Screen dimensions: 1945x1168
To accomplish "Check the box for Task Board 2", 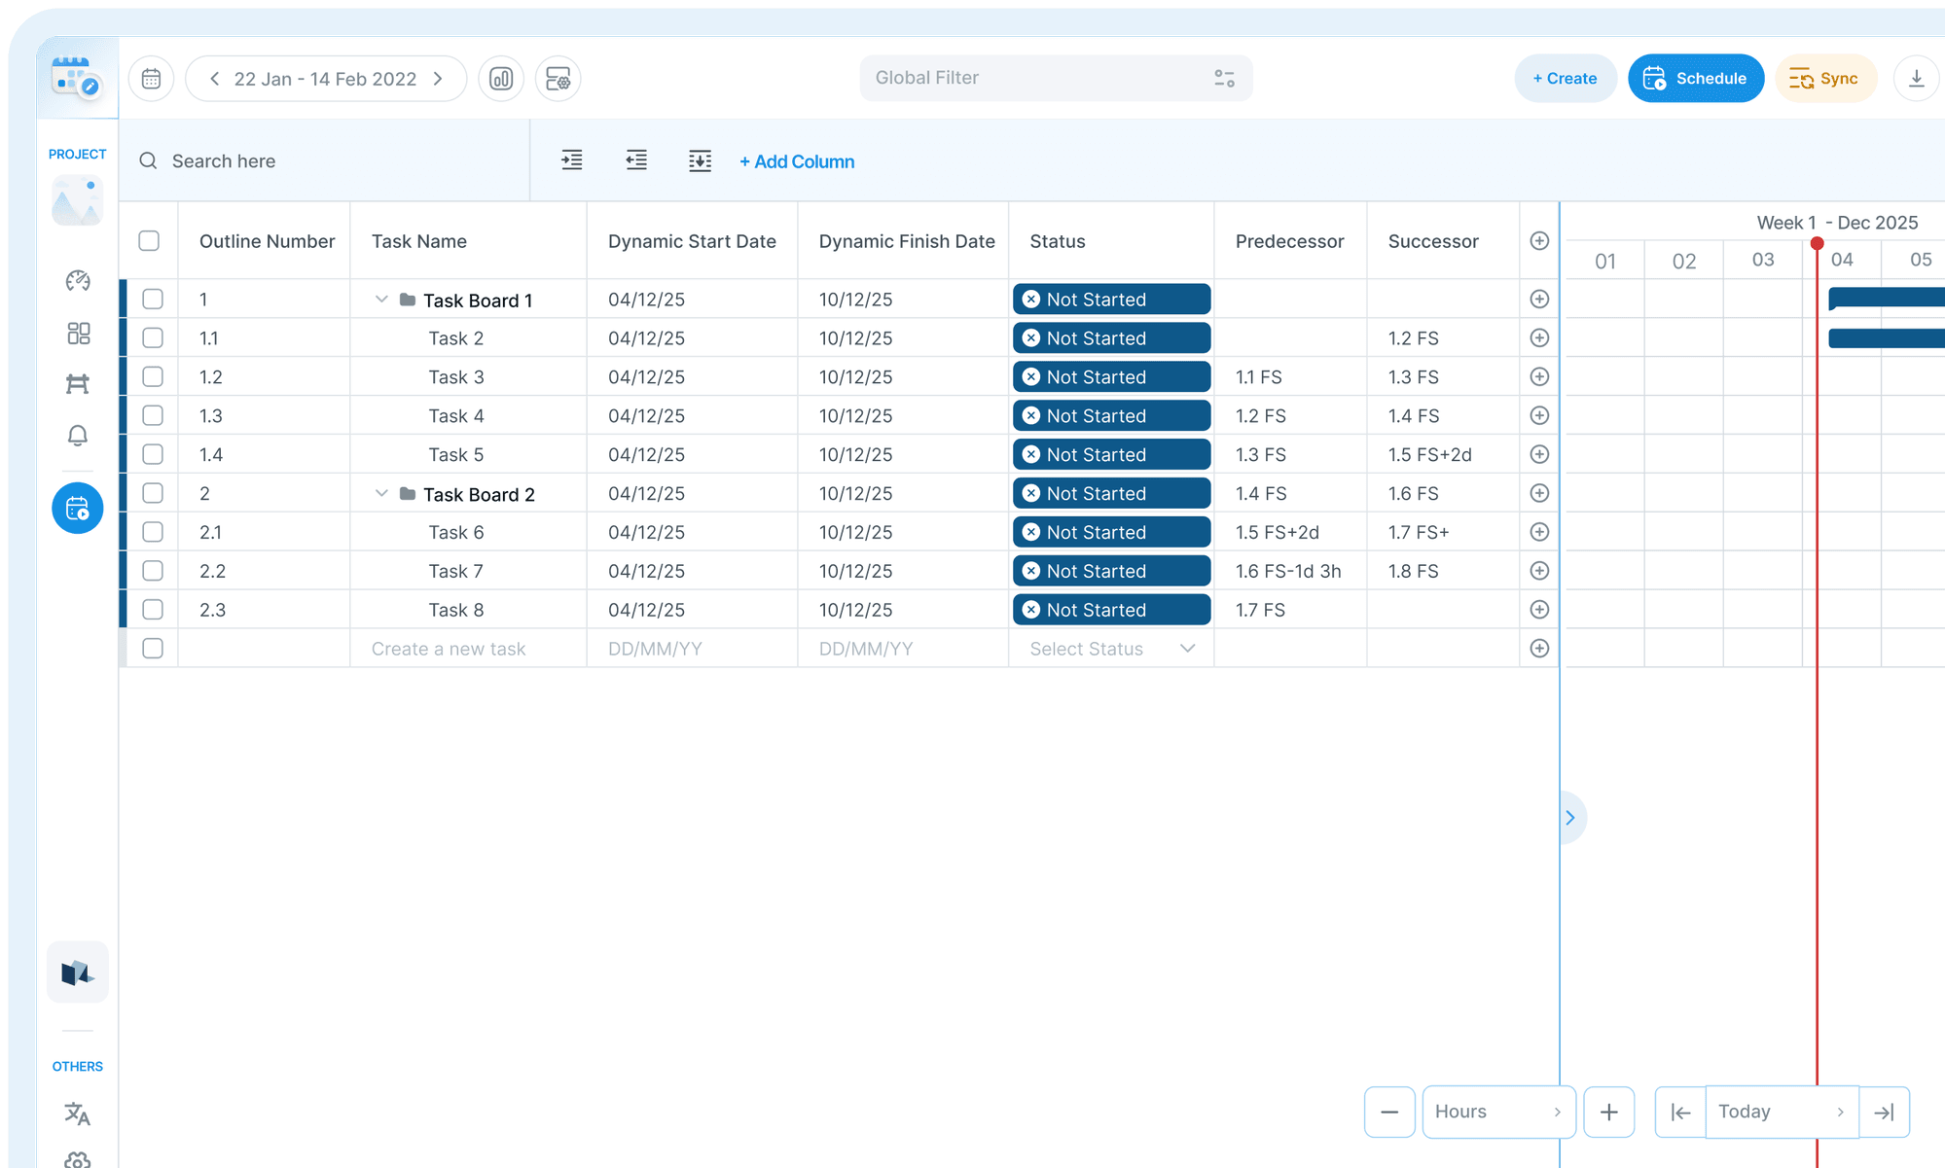I will coord(153,493).
